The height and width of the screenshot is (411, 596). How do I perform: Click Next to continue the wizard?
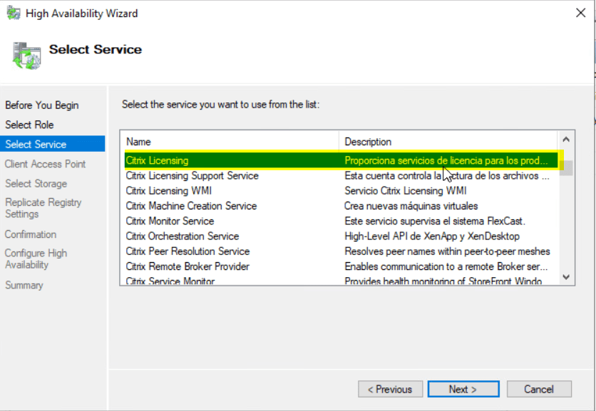click(463, 389)
